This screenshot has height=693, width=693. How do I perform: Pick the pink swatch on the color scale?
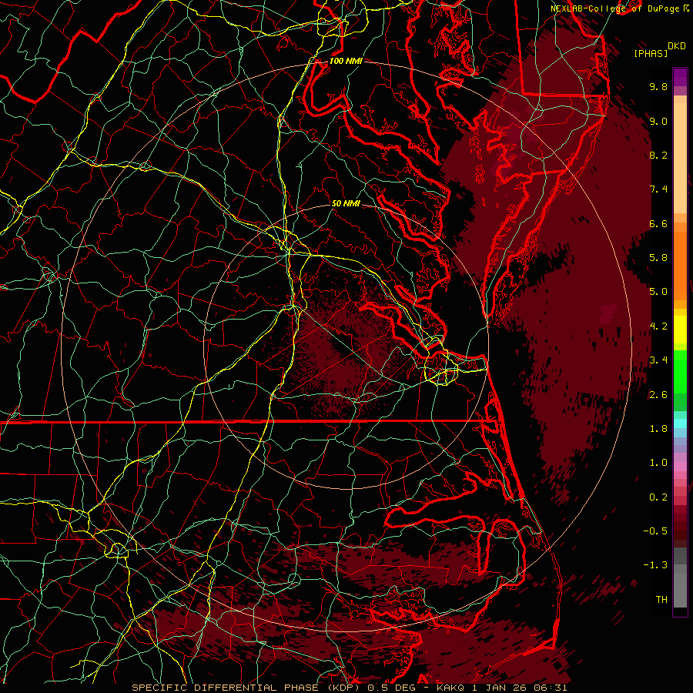point(680,467)
